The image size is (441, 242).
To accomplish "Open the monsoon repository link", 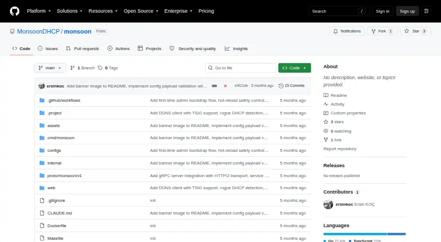I will coord(78,31).
